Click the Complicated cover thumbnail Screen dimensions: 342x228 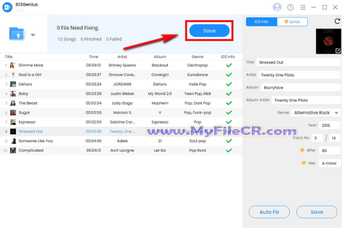click(x=13, y=150)
